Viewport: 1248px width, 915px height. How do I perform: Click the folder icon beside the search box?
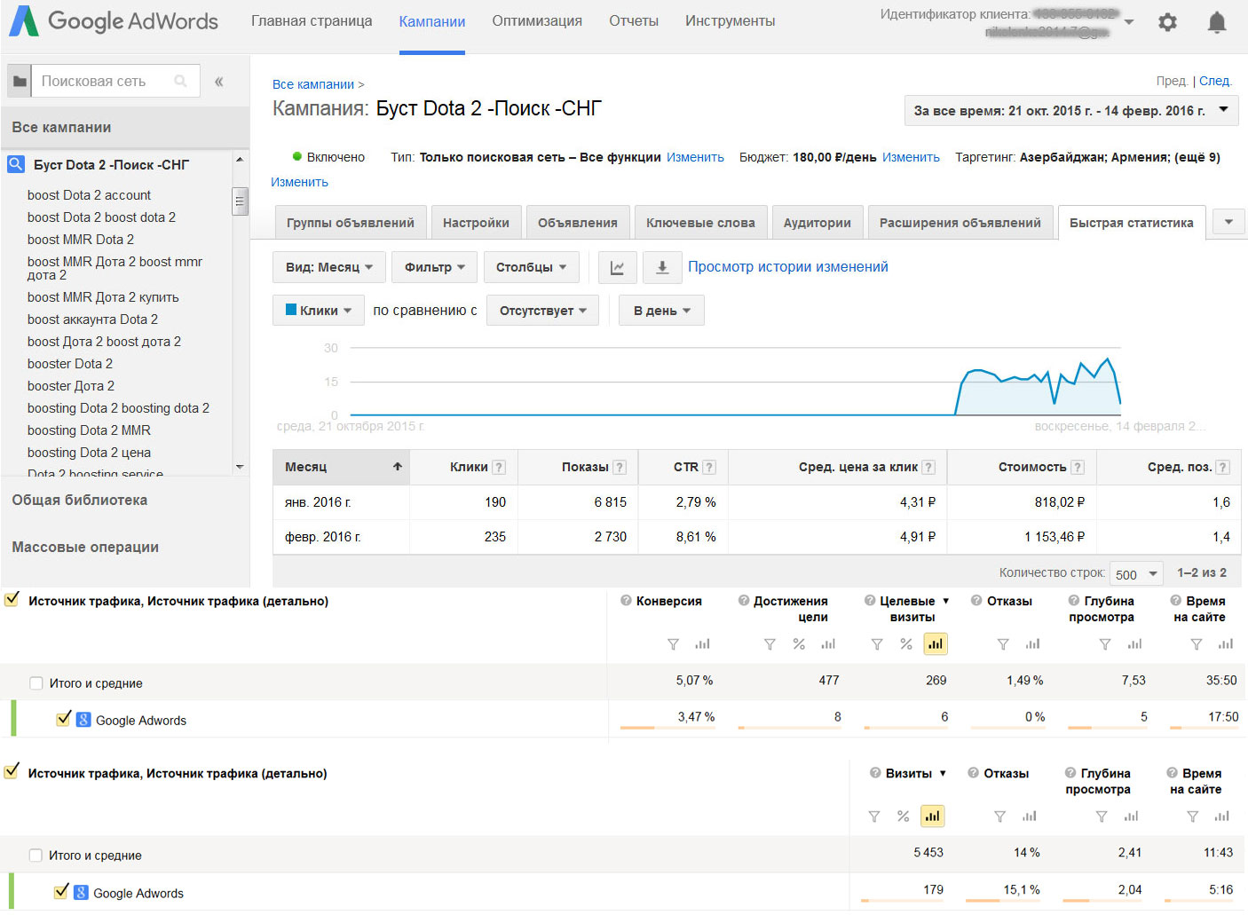click(20, 81)
